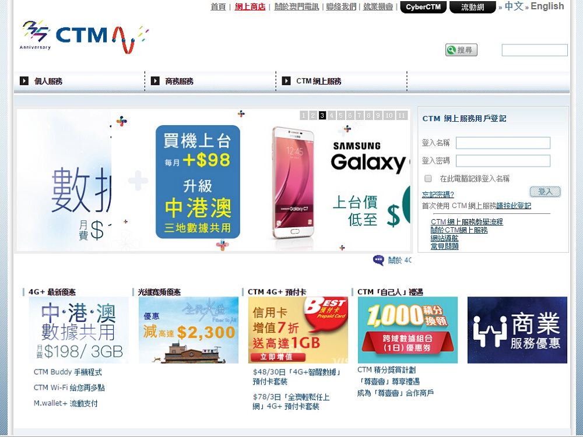Focus the 登入密碼 password field
The image size is (583, 437).
pos(503,161)
